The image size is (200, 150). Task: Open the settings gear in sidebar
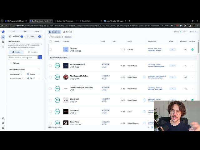pyautogui.click(x=3, y=128)
